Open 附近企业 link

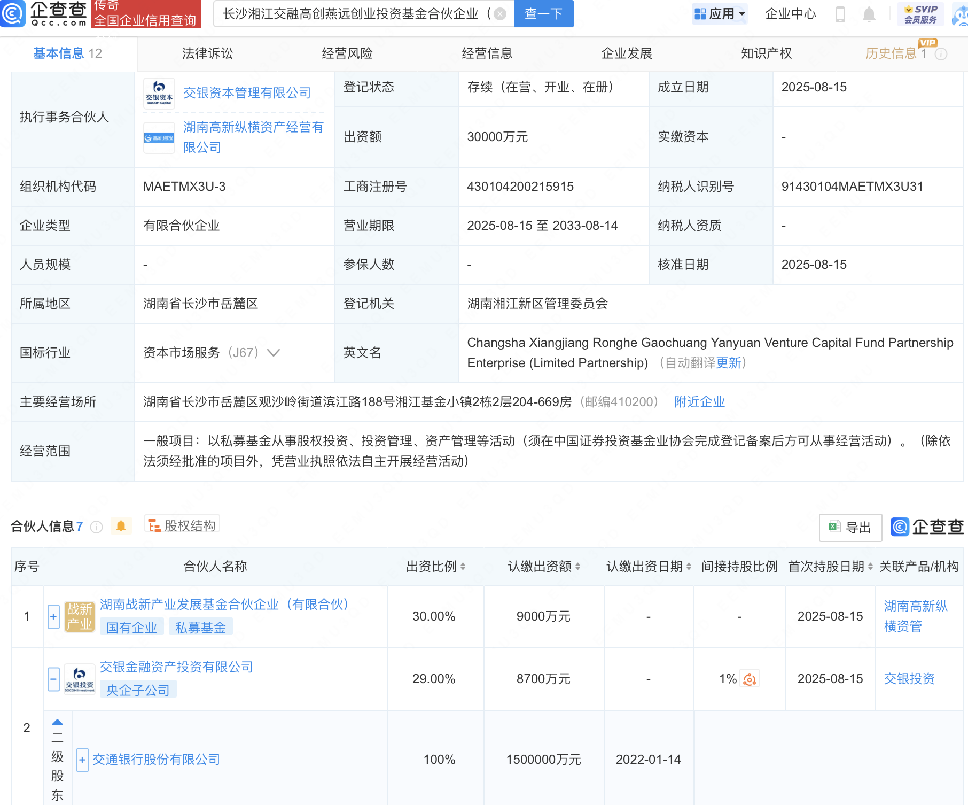point(699,402)
